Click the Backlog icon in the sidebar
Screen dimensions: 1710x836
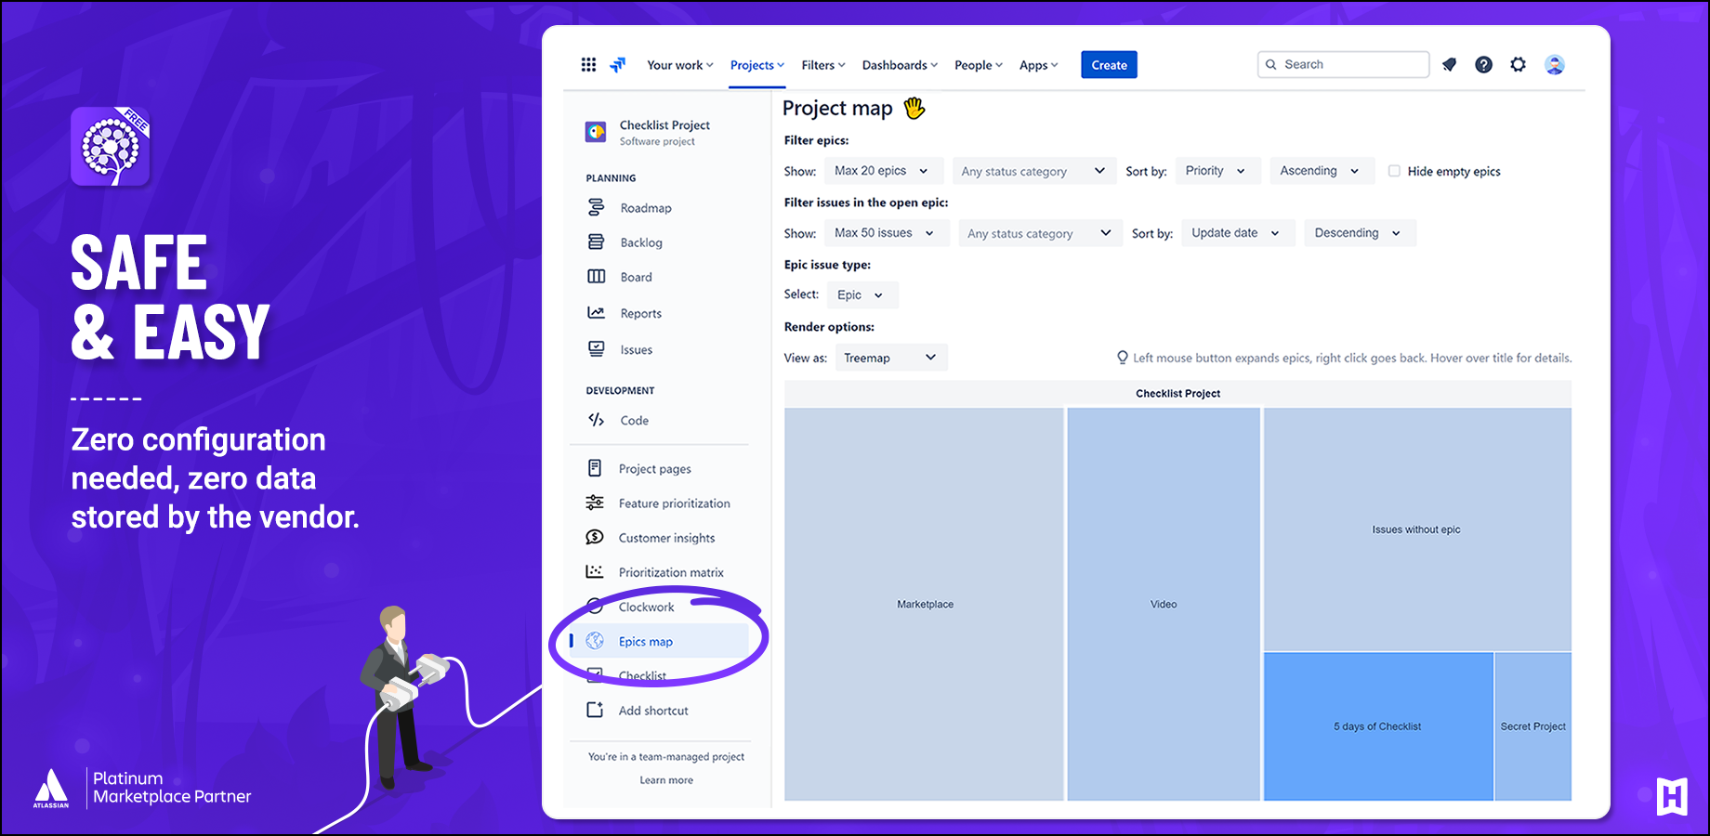pyautogui.click(x=596, y=242)
